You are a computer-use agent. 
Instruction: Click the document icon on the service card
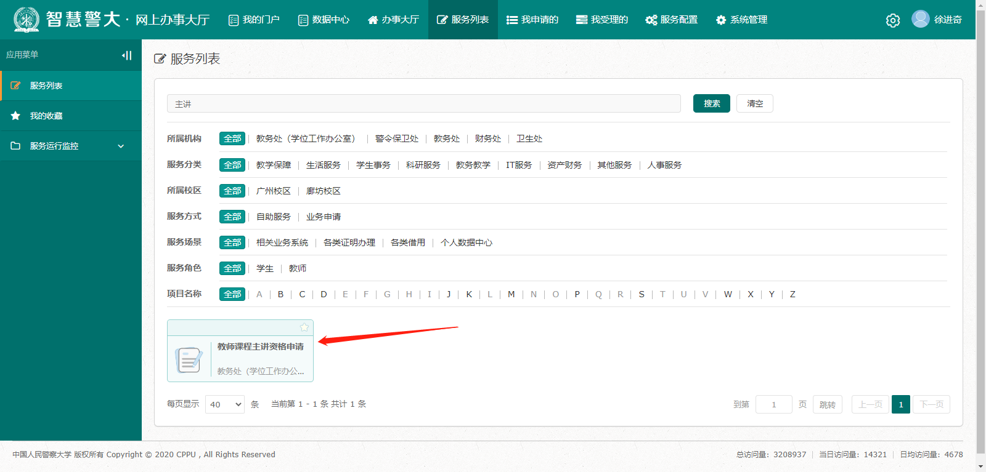coord(189,359)
